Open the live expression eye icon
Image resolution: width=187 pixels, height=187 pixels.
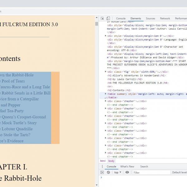click(x=127, y=172)
